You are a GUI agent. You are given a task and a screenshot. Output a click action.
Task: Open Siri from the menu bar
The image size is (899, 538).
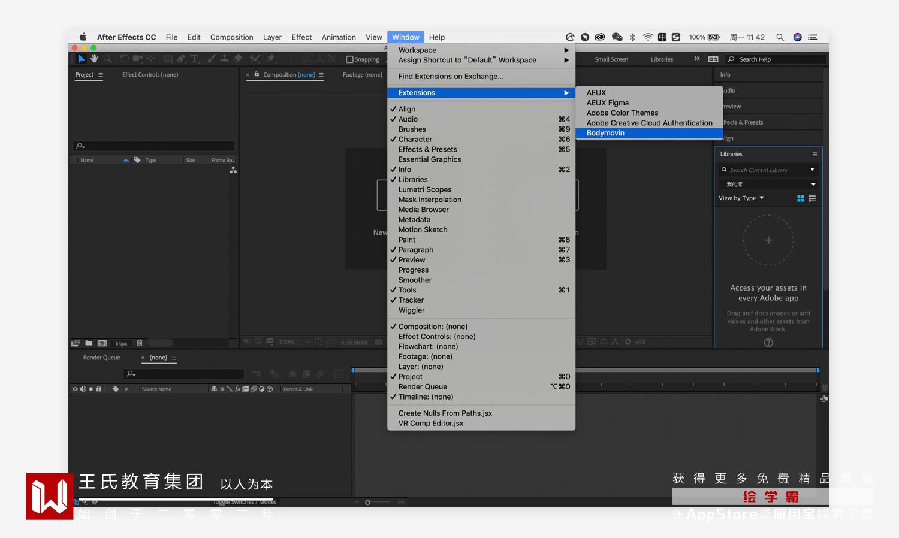tap(797, 37)
